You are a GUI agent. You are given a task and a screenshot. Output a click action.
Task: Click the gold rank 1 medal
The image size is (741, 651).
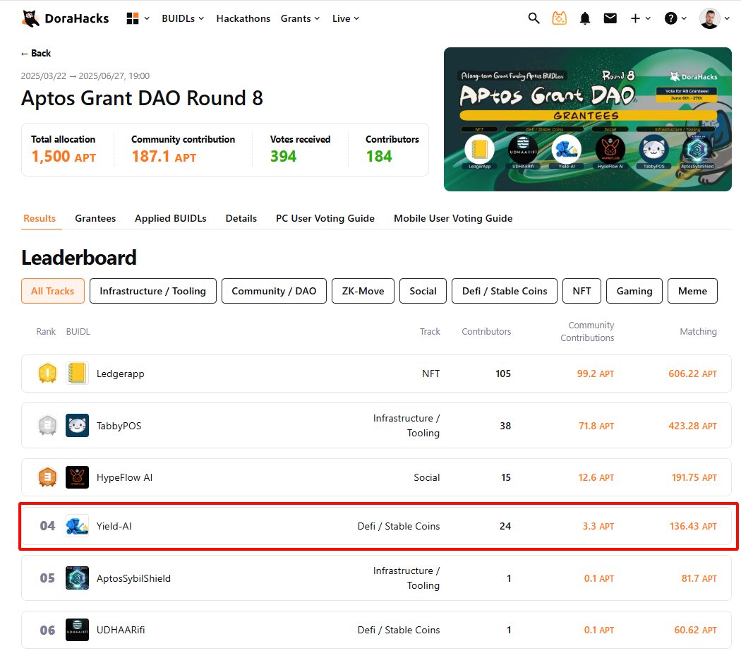click(x=47, y=374)
